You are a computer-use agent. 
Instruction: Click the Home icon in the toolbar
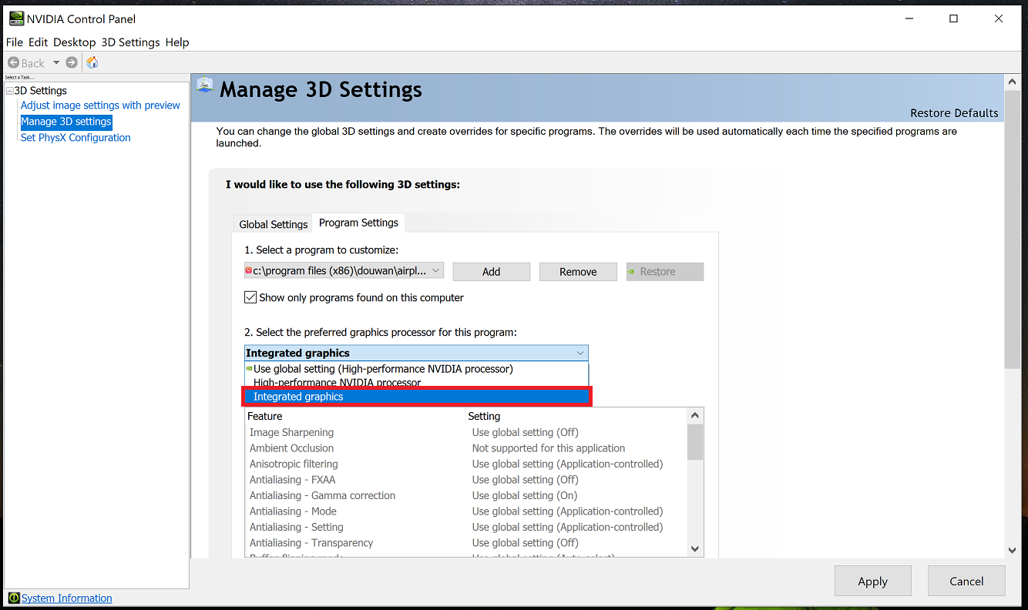pyautogui.click(x=92, y=62)
